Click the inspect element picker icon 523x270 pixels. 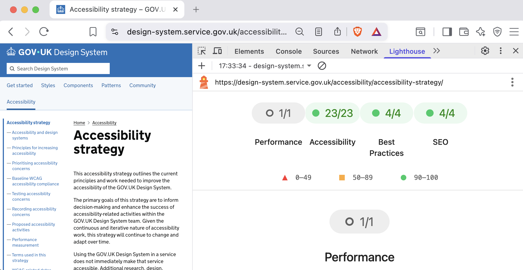pos(202,51)
